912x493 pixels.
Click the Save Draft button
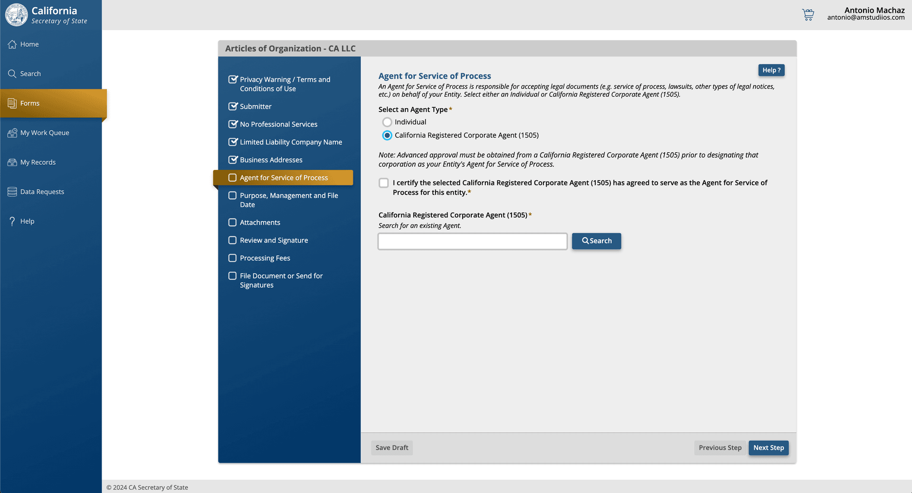[x=391, y=447]
